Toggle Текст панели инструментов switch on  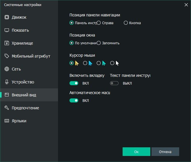pyautogui.click(x=114, y=83)
